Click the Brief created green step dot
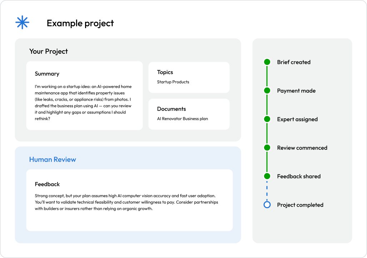Image resolution: width=367 pixels, height=258 pixels. [267, 62]
